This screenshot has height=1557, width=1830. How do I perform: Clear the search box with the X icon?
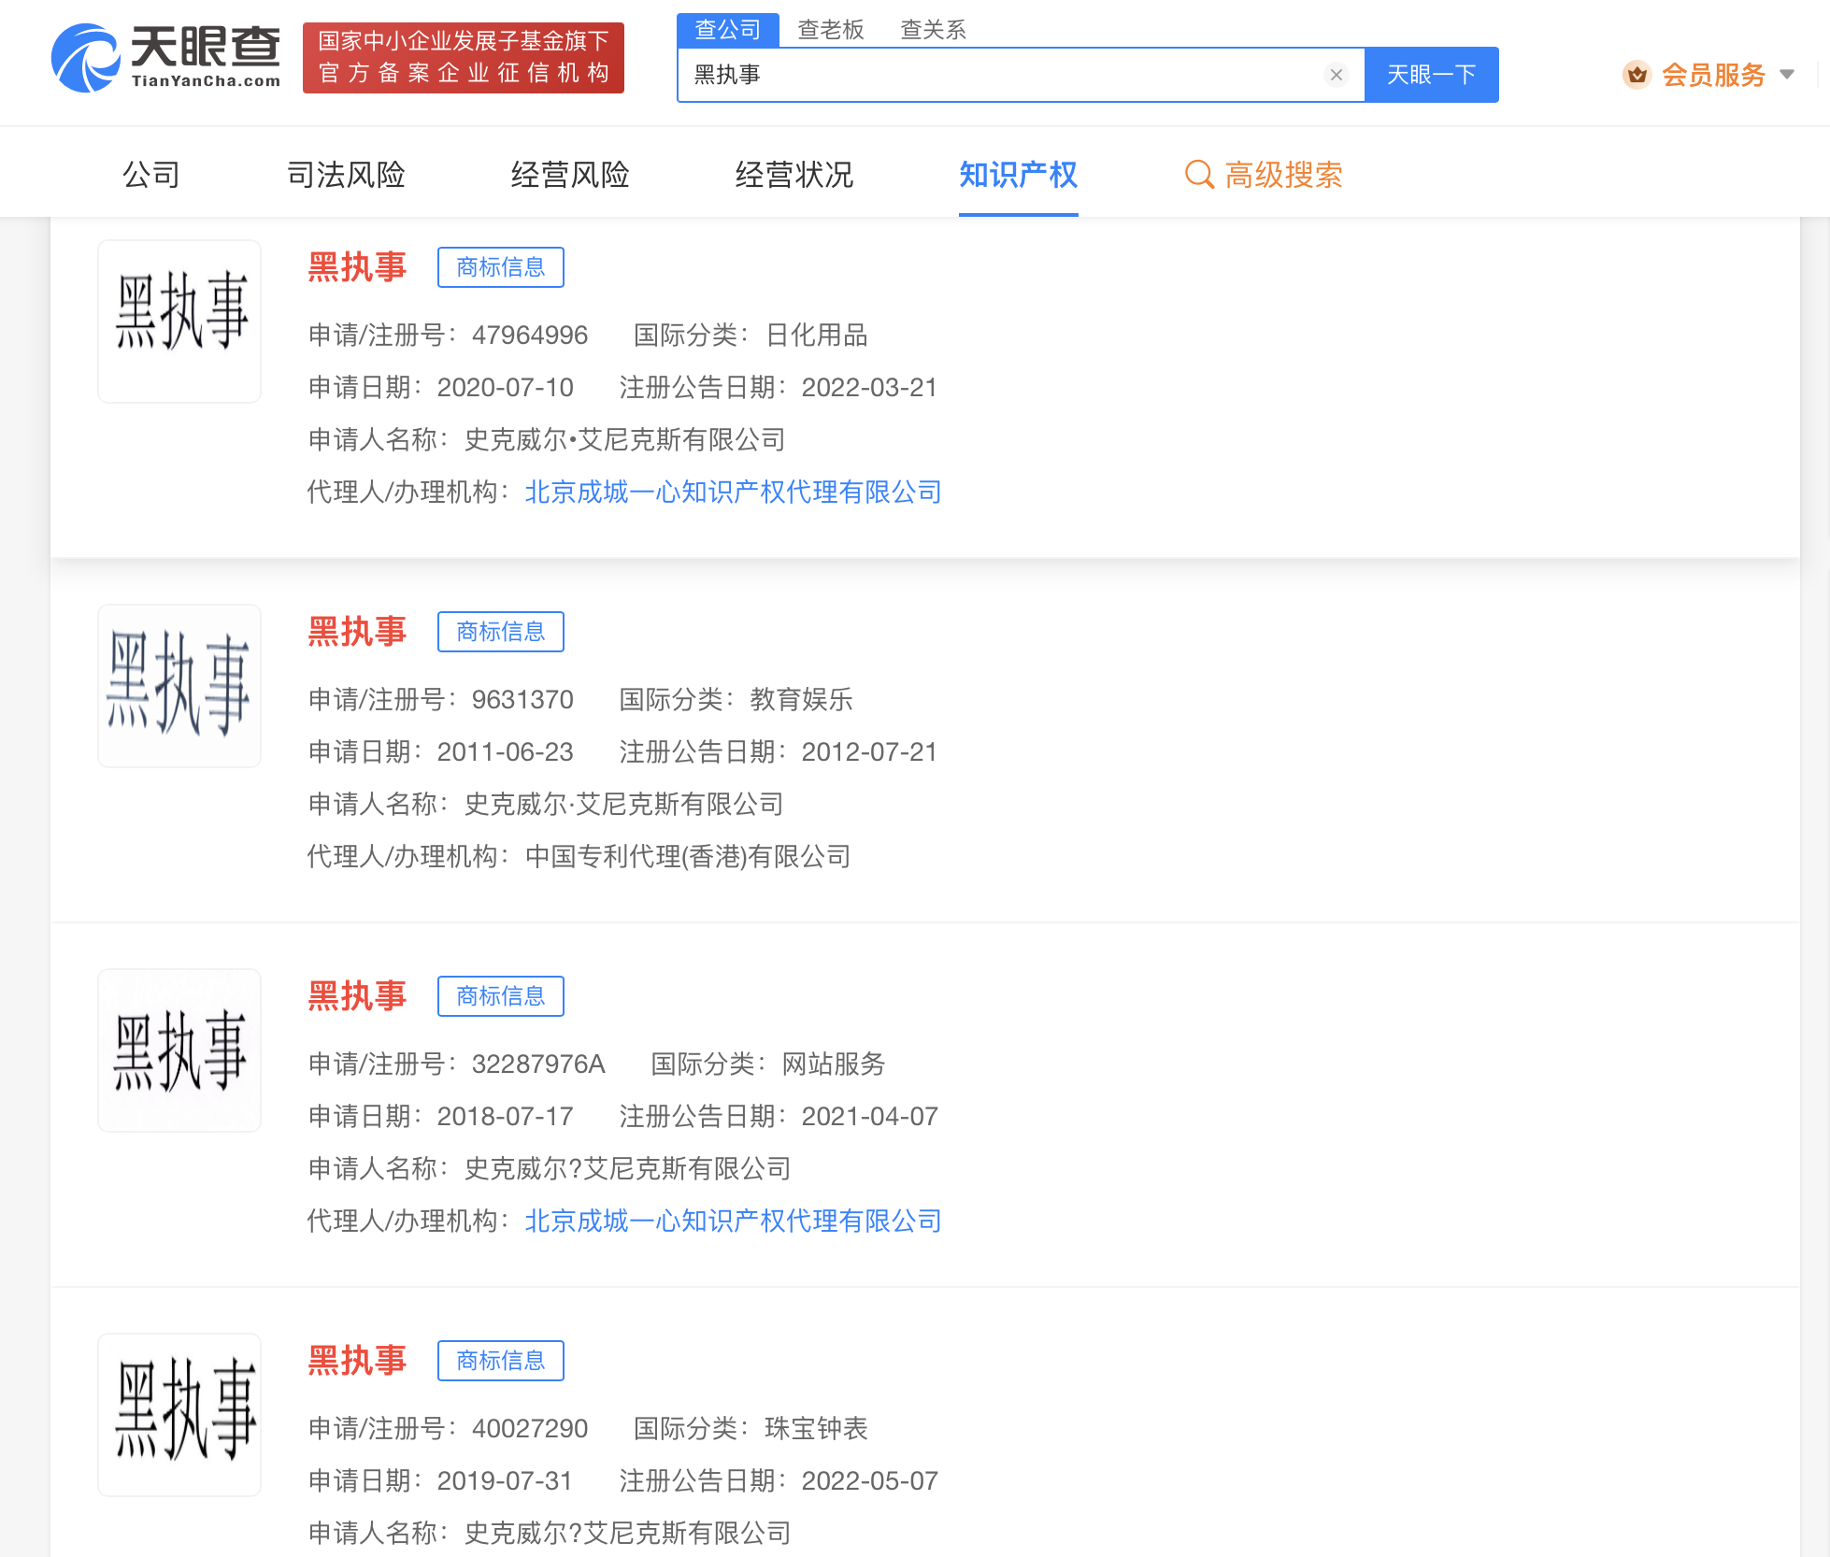pyautogui.click(x=1337, y=75)
